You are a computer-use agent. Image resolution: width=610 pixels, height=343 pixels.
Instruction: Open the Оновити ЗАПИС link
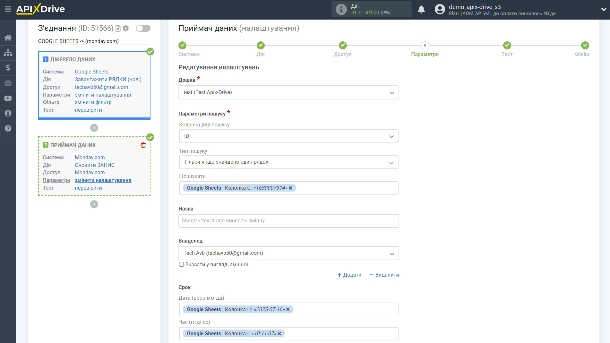coord(95,165)
